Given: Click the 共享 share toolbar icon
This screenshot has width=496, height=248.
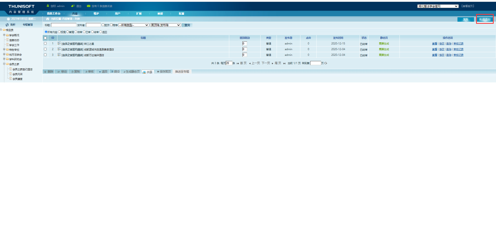Looking at the screenshot, I should pyautogui.click(x=144, y=72).
